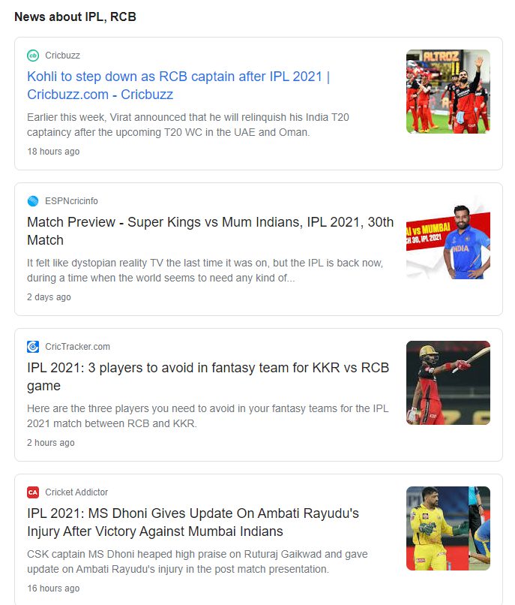The width and height of the screenshot is (515, 605).
Task: Click the Cricbuzz source name label
Action: [x=62, y=56]
